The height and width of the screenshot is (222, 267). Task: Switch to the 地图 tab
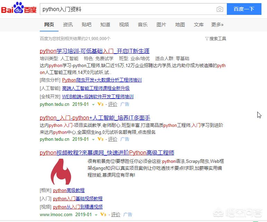(180, 25)
